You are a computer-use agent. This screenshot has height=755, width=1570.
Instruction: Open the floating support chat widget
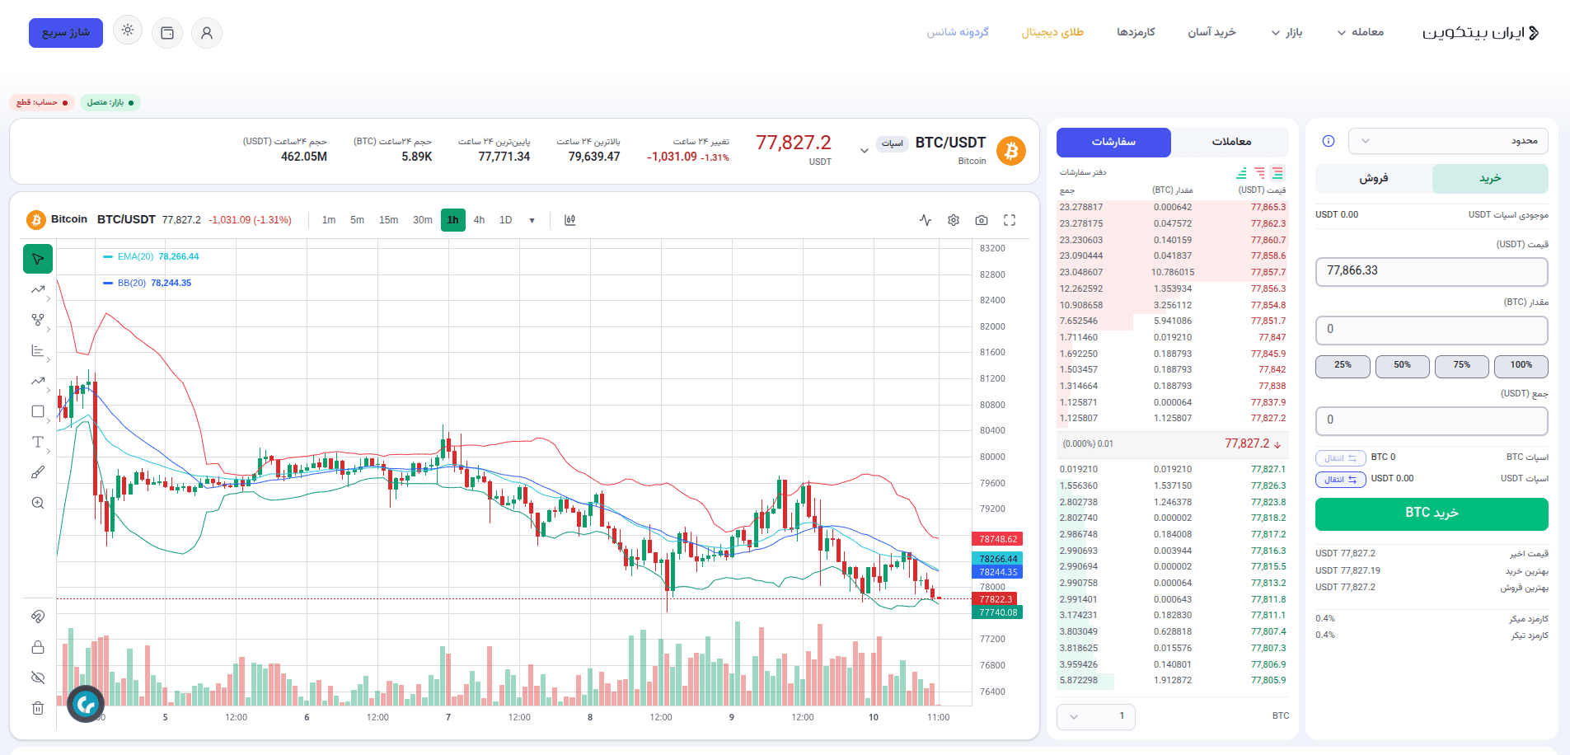[x=86, y=704]
